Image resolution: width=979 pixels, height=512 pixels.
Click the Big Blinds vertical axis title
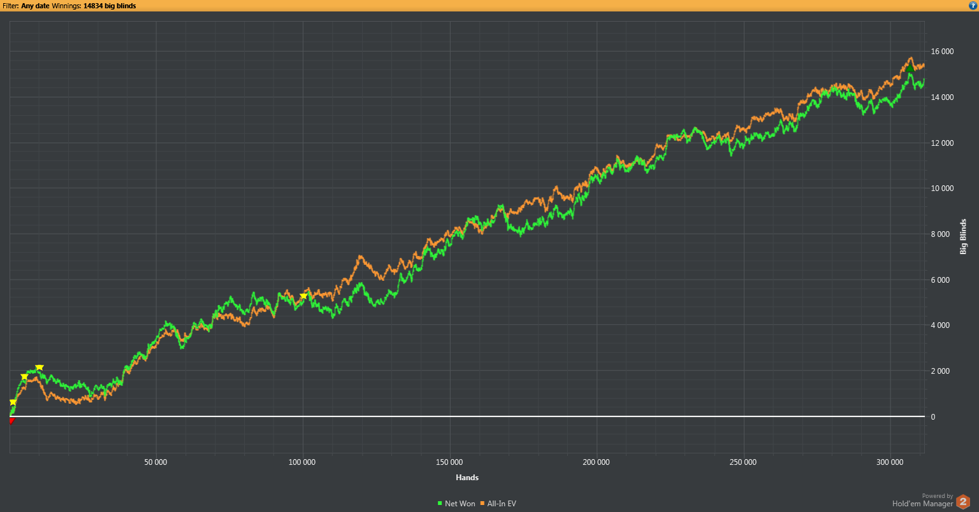[x=963, y=237]
